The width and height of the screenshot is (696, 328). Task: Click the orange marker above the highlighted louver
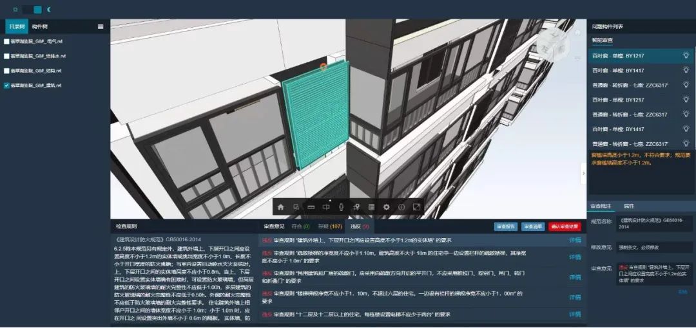(324, 67)
